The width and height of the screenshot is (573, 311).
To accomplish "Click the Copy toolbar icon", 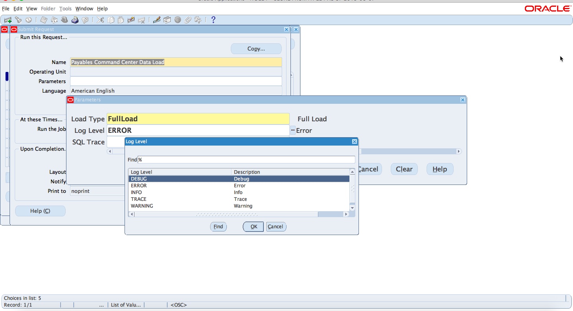I will [x=111, y=20].
